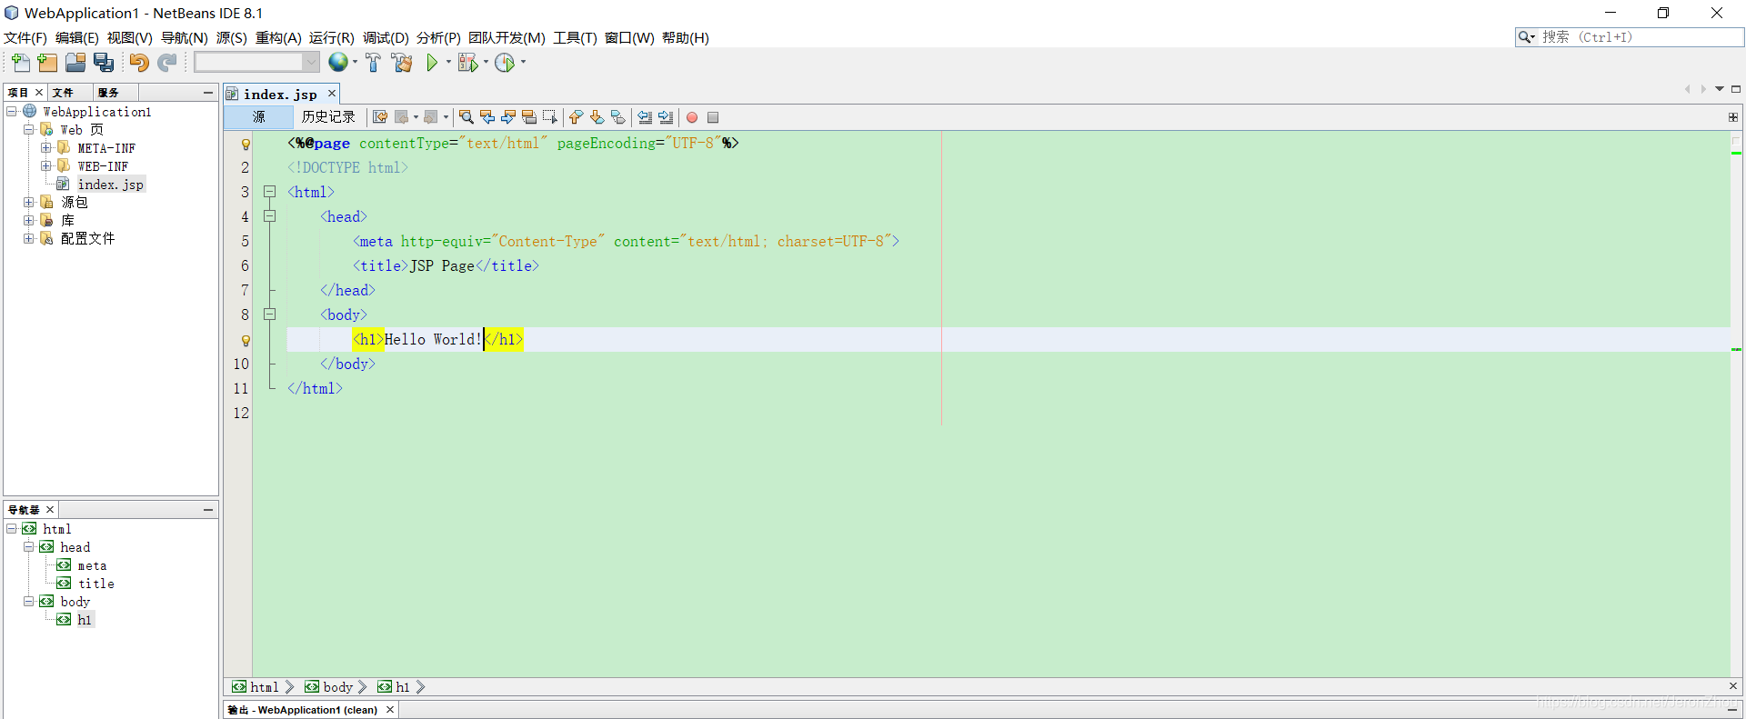Open the 文件(F) menu
1746x719 pixels.
25,37
